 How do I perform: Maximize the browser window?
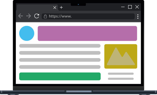130,7
